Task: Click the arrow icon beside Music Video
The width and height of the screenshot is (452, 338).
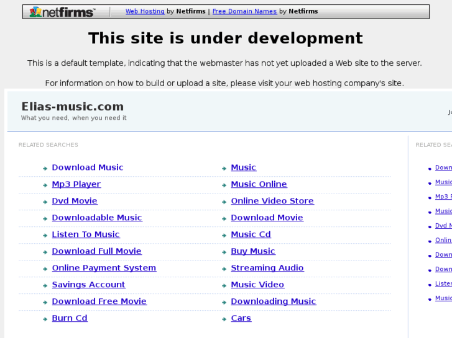Action: tap(224, 286)
